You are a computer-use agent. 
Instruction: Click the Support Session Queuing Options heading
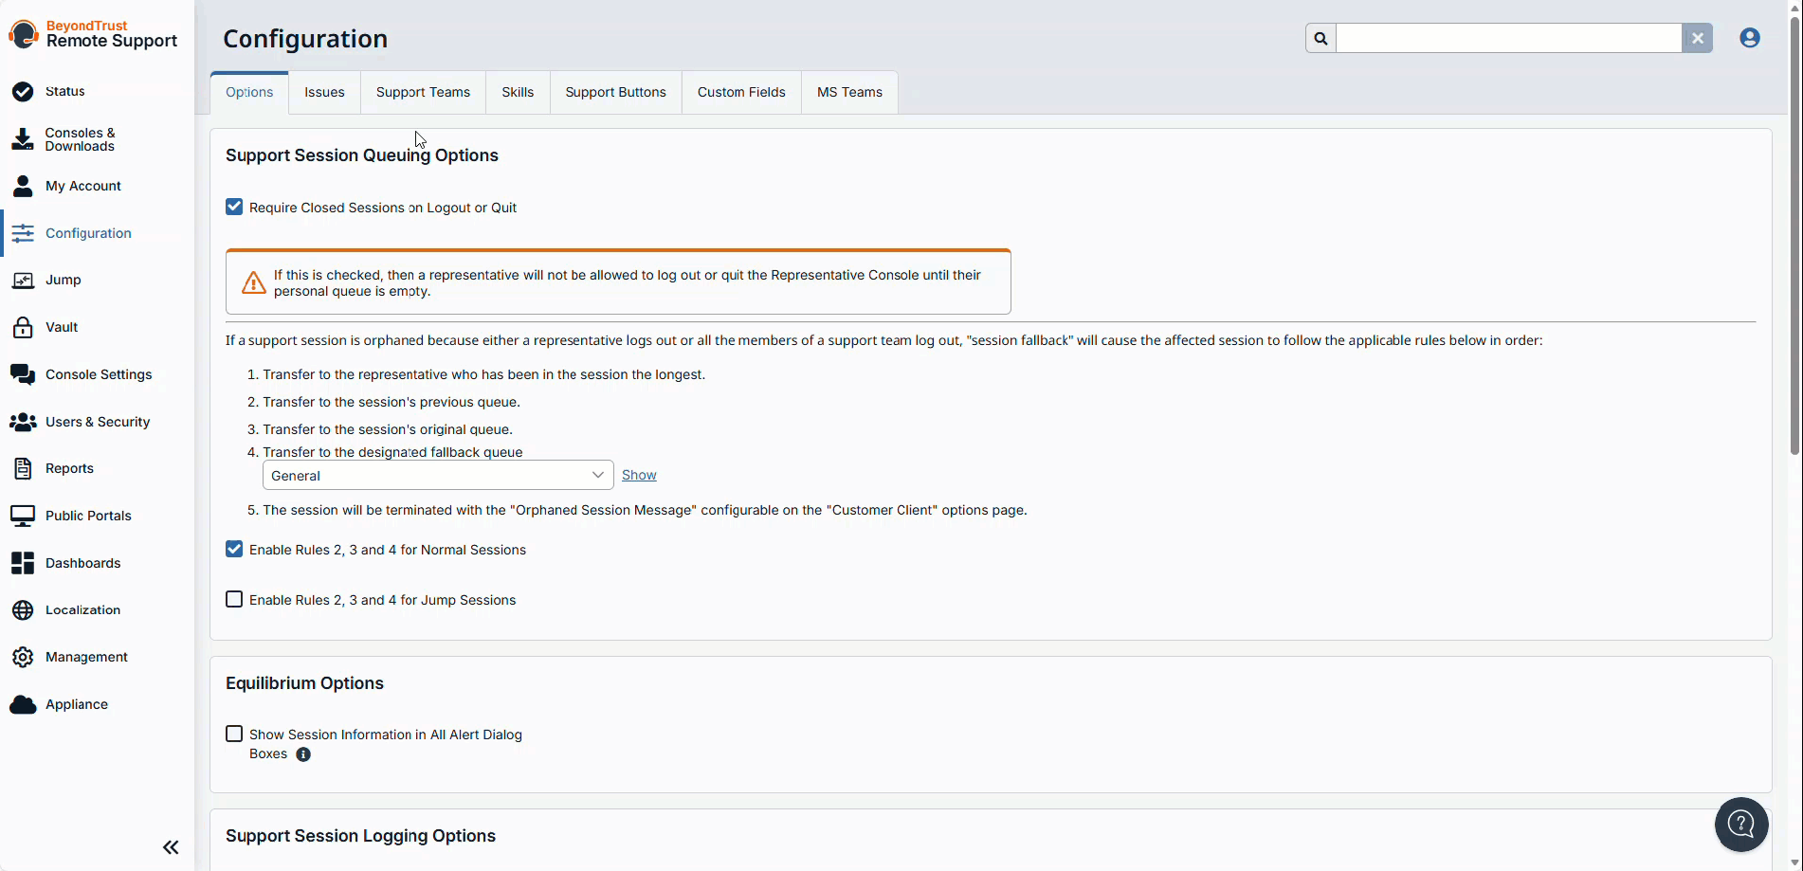point(362,155)
